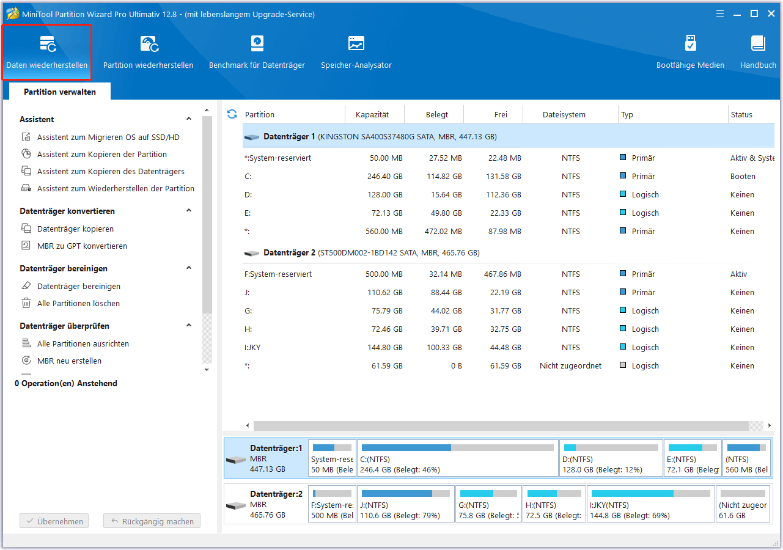Open Bootfähige Medien creator
Viewport: 783px width, 550px height.
click(x=690, y=53)
